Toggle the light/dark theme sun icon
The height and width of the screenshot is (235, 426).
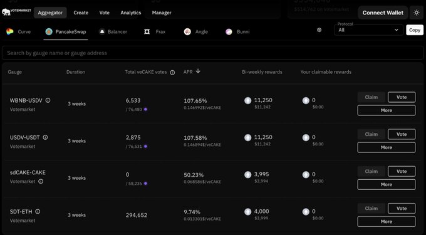(x=417, y=13)
